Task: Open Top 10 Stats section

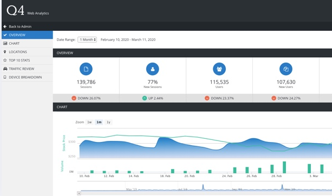Action: coord(27,60)
